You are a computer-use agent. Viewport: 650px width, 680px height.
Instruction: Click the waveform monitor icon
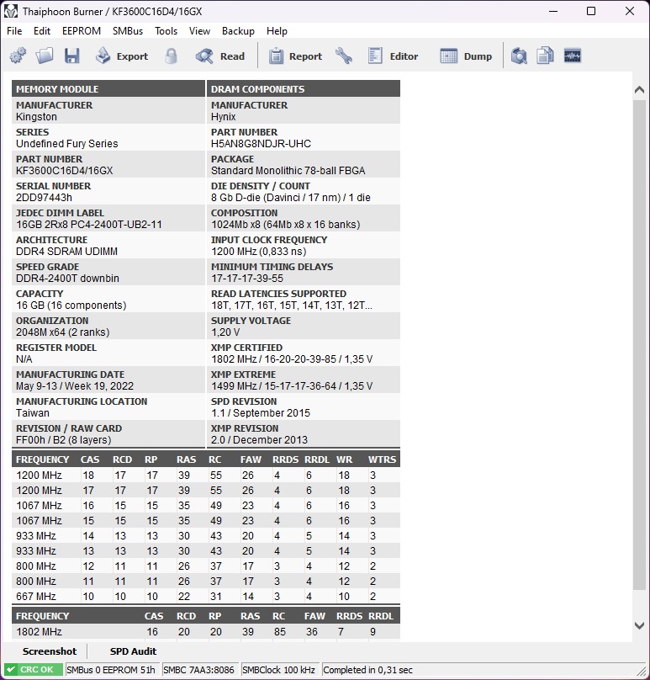[573, 56]
